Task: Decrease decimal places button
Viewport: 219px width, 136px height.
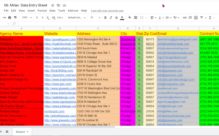Action: tap(48, 18)
